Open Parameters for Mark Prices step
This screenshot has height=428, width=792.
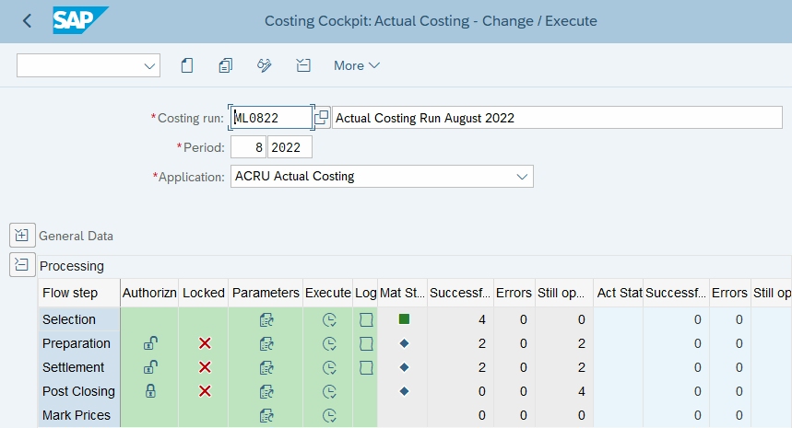[266, 415]
